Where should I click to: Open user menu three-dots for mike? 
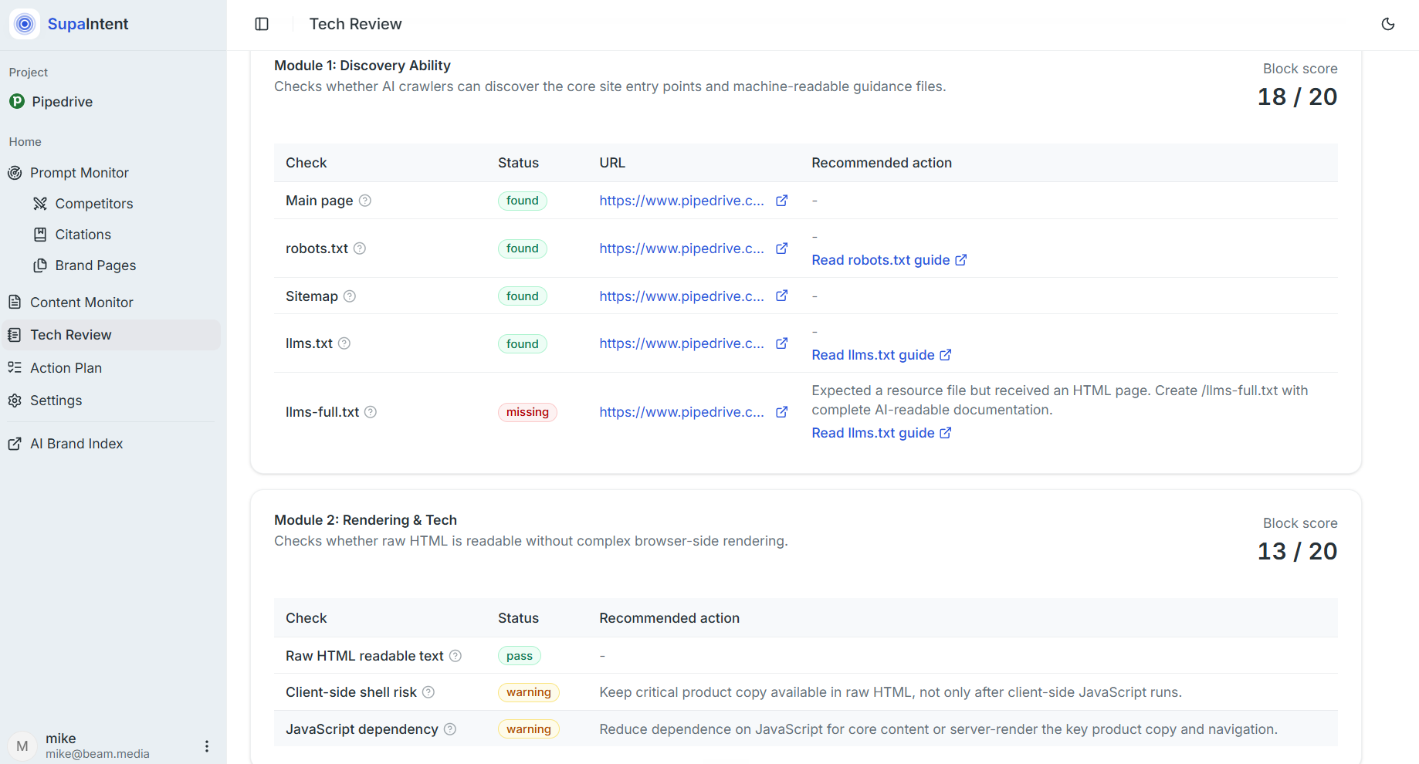pos(206,746)
